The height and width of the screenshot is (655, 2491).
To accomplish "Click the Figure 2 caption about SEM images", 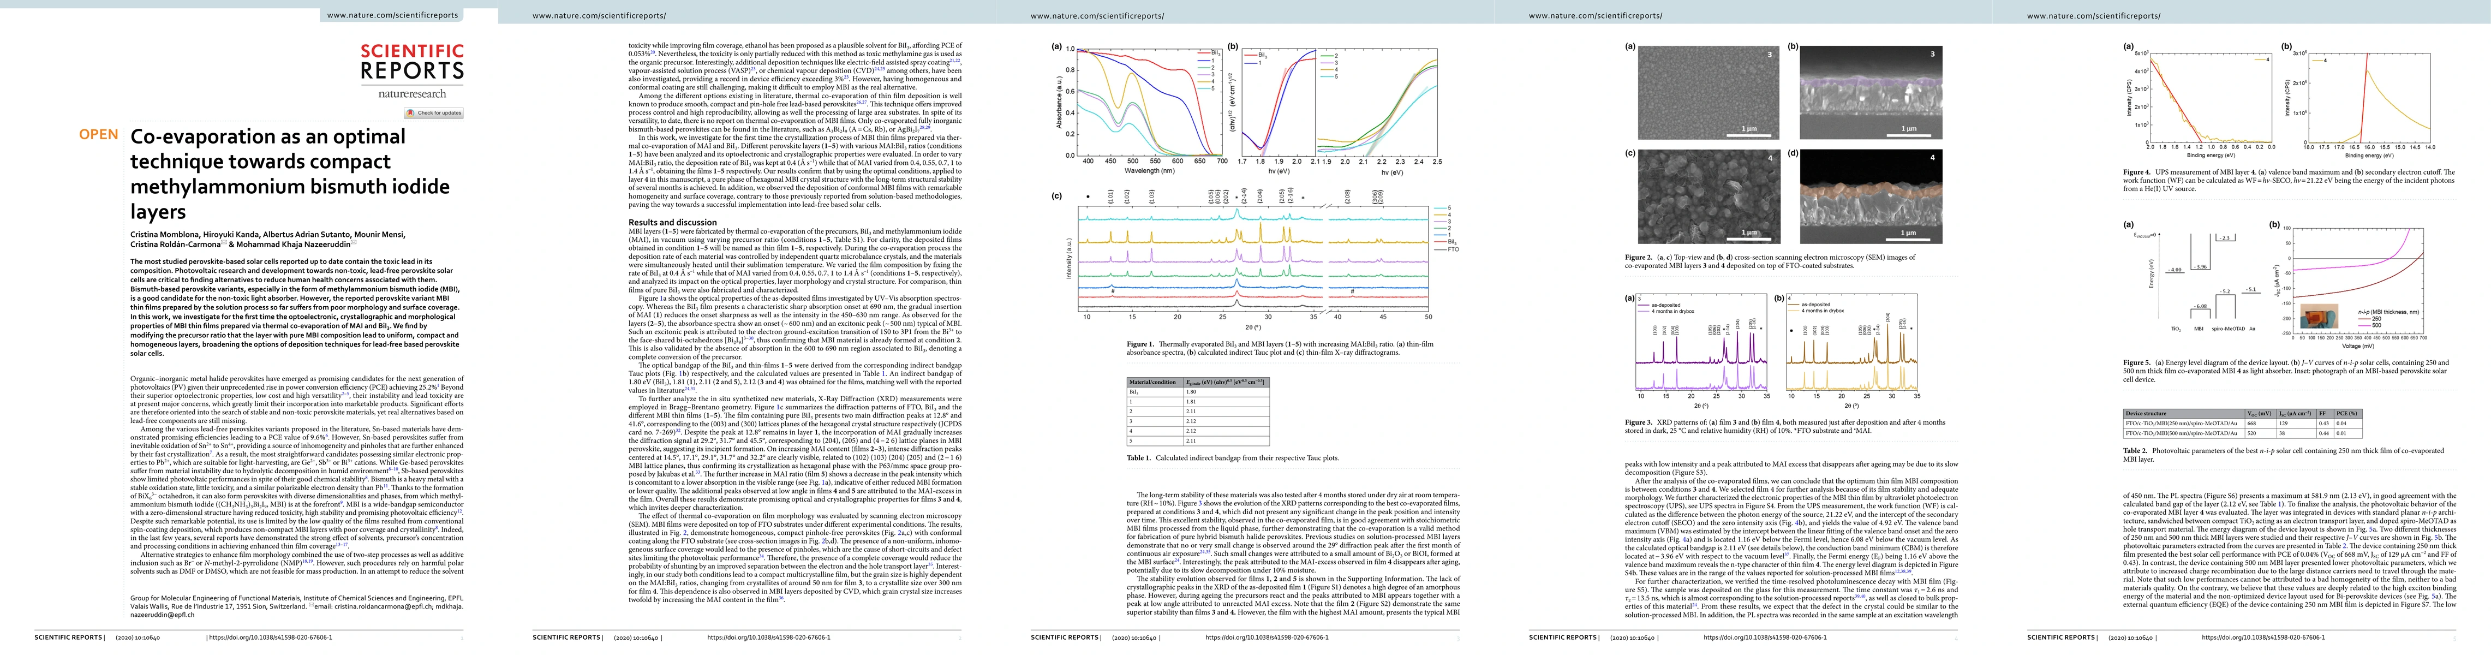I will [1770, 261].
